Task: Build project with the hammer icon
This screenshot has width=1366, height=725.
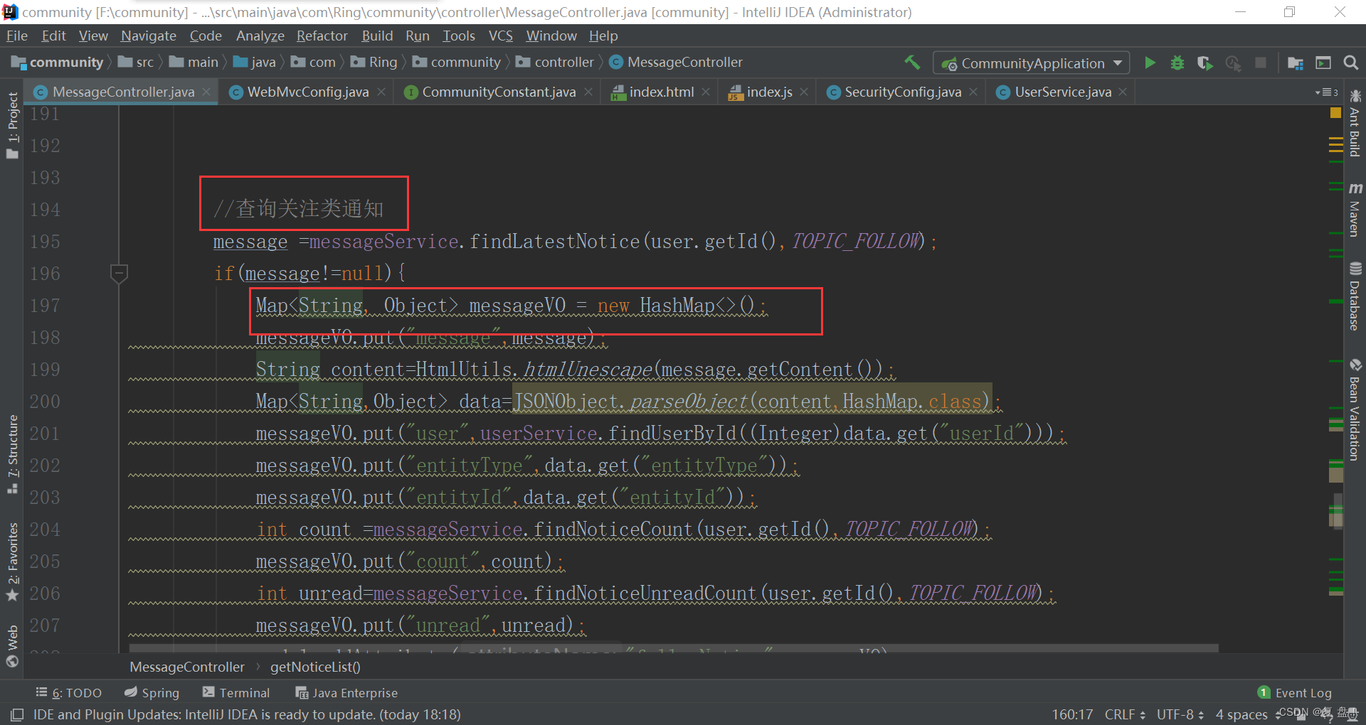Action: coord(912,63)
